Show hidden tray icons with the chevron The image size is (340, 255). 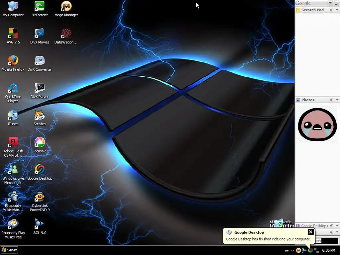coord(293,251)
